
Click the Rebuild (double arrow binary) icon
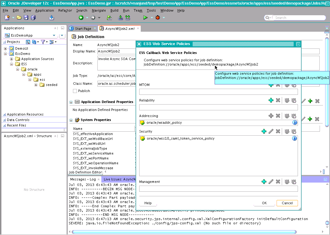coord(128,18)
